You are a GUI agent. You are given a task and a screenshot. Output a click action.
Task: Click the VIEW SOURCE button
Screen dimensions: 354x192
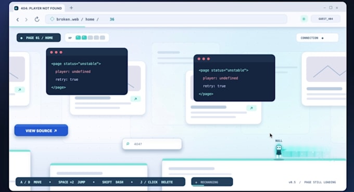point(41,131)
